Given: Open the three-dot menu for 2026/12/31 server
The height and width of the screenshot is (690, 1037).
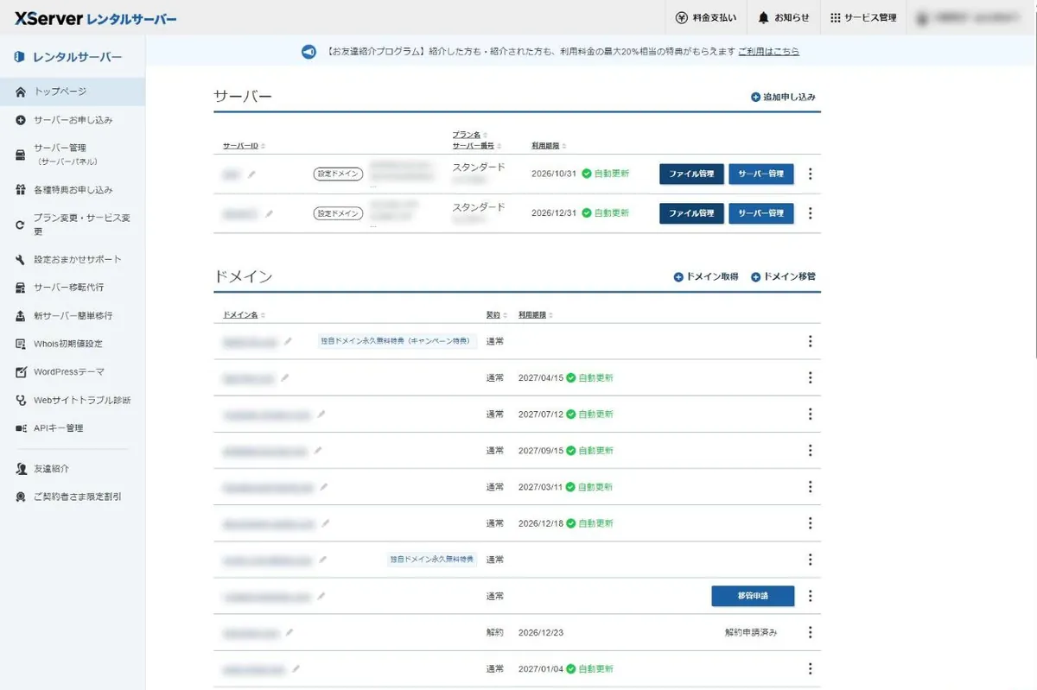Looking at the screenshot, I should point(810,213).
